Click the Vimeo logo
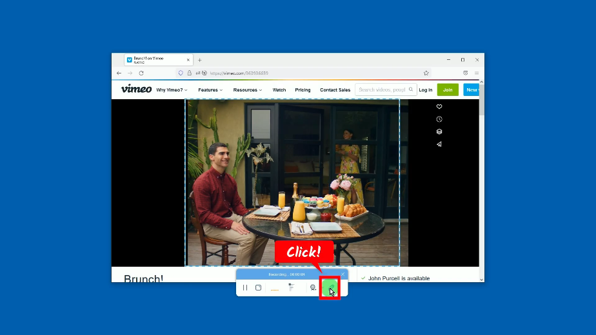596x335 pixels. coord(136,89)
